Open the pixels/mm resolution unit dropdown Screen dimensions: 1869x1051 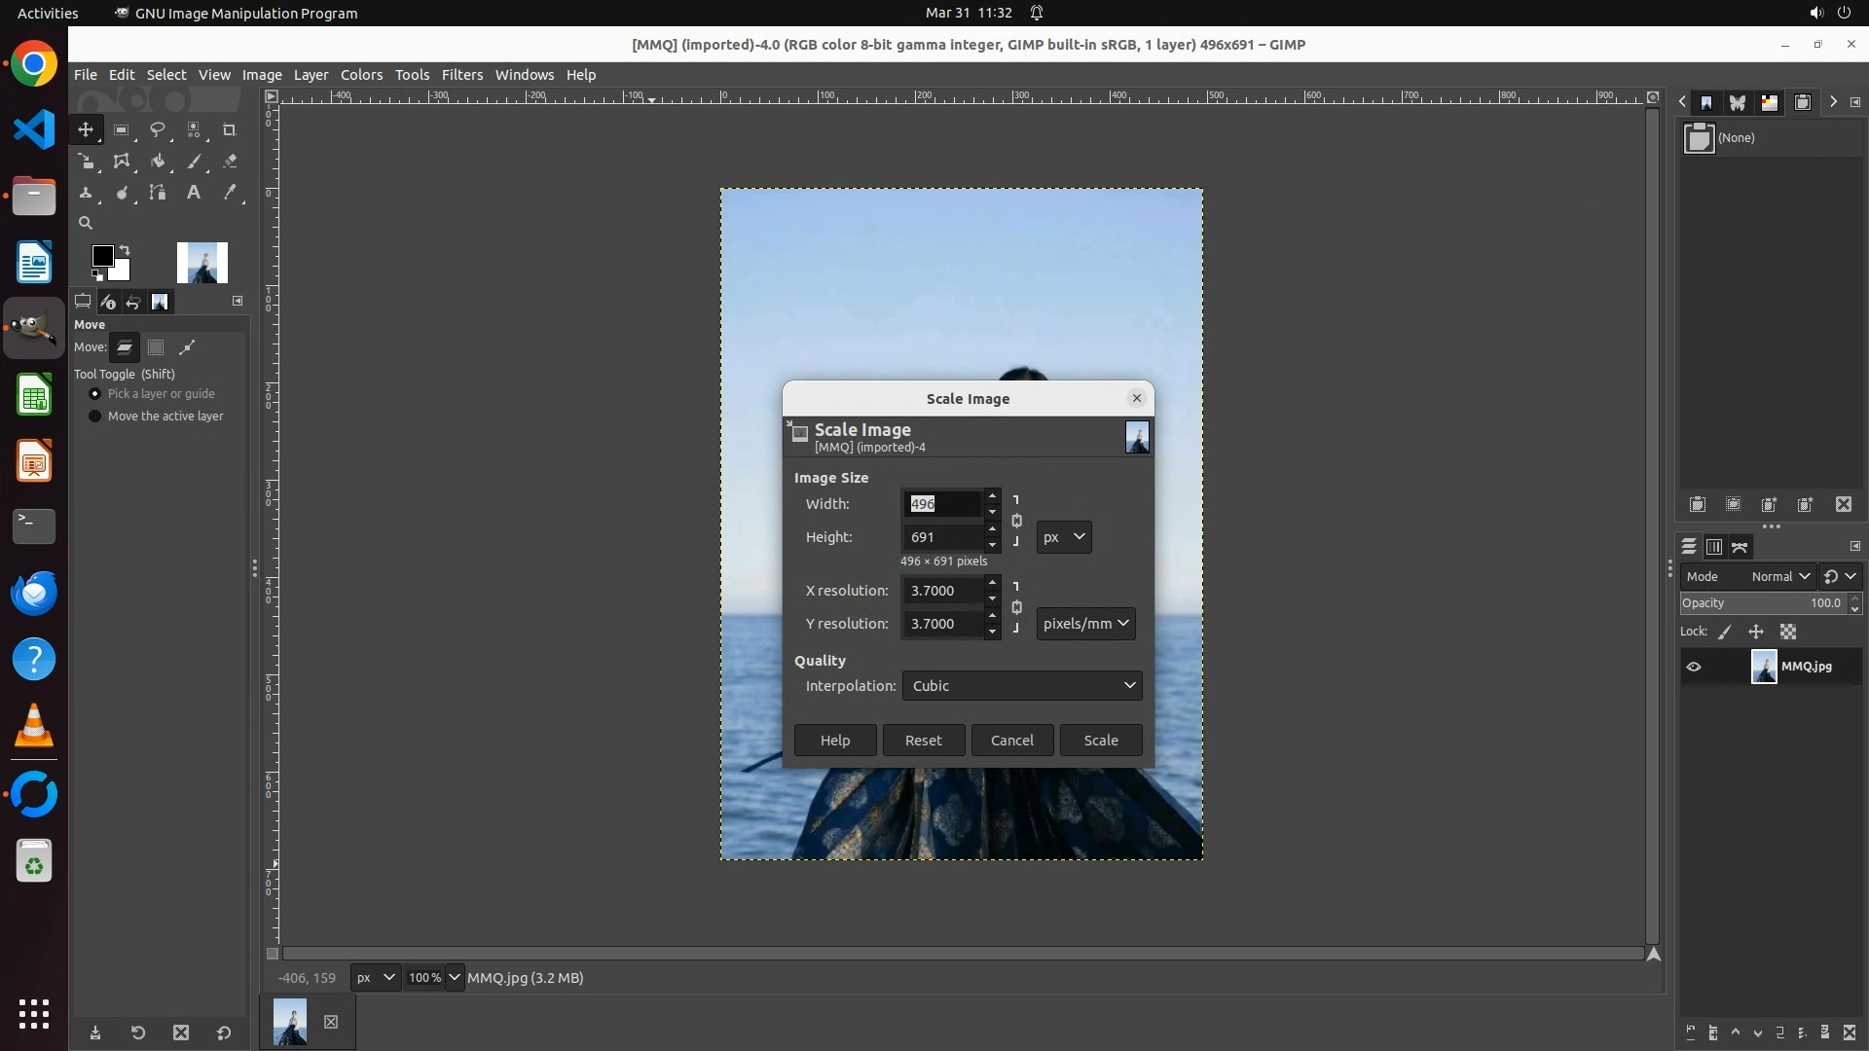click(x=1085, y=624)
